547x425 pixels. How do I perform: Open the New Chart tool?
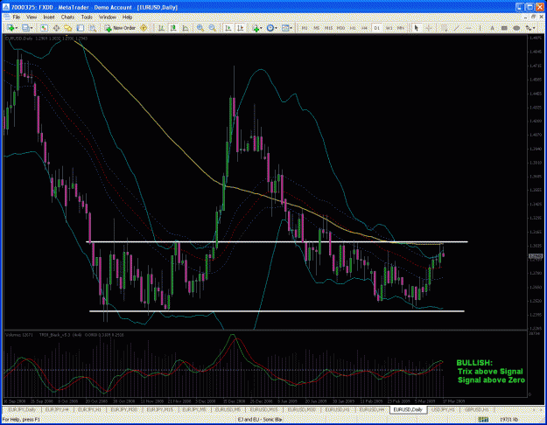tap(11, 28)
